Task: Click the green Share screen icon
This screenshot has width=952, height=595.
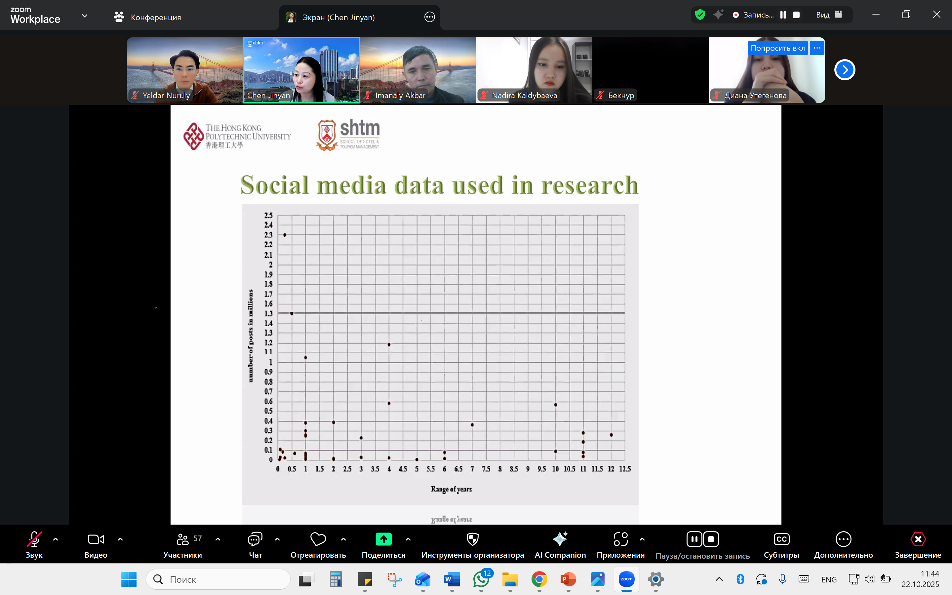Action: click(383, 539)
